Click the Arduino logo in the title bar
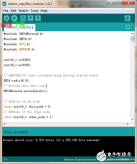The image size is (137, 164). [x=4, y=4]
